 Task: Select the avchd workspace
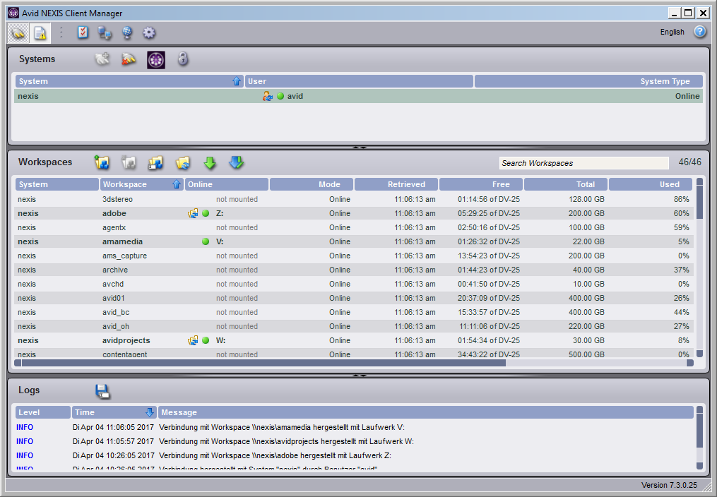point(353,284)
